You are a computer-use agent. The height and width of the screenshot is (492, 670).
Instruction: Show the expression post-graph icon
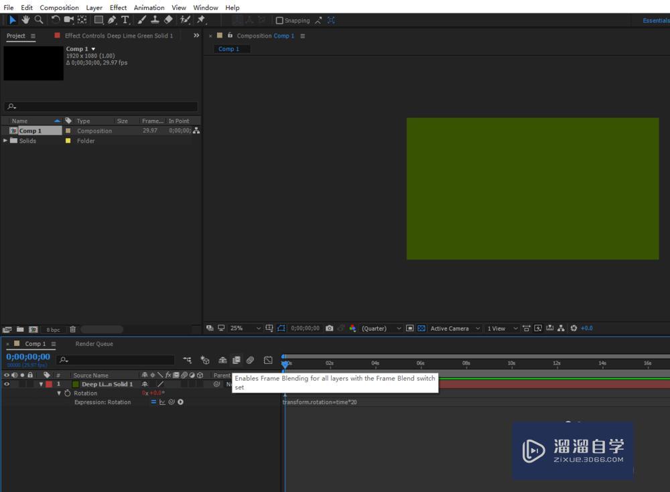click(162, 402)
